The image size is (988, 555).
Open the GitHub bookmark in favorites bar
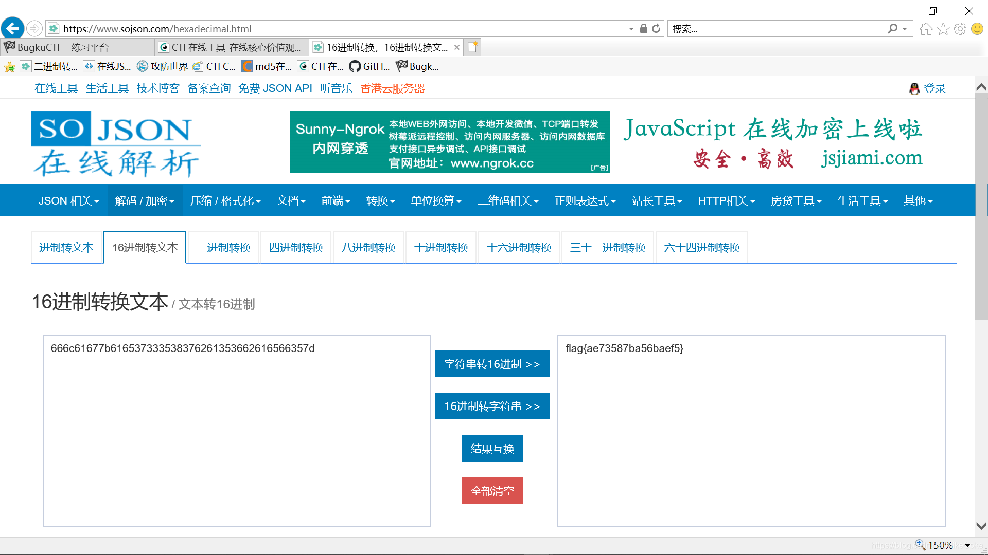[369, 66]
